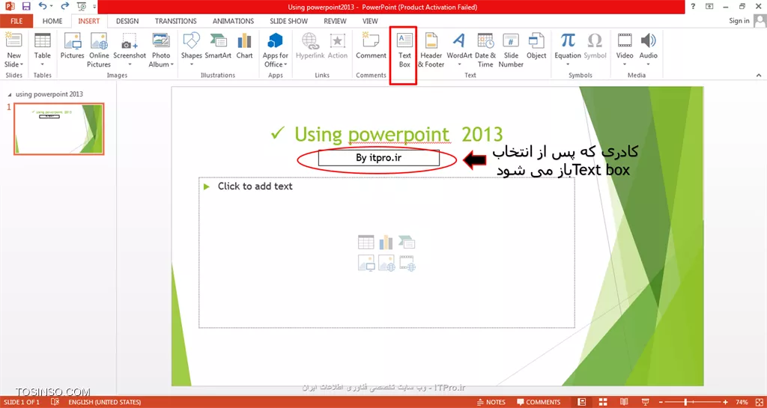The width and height of the screenshot is (767, 408).
Task: Insert Slide Number
Action: pos(511,50)
